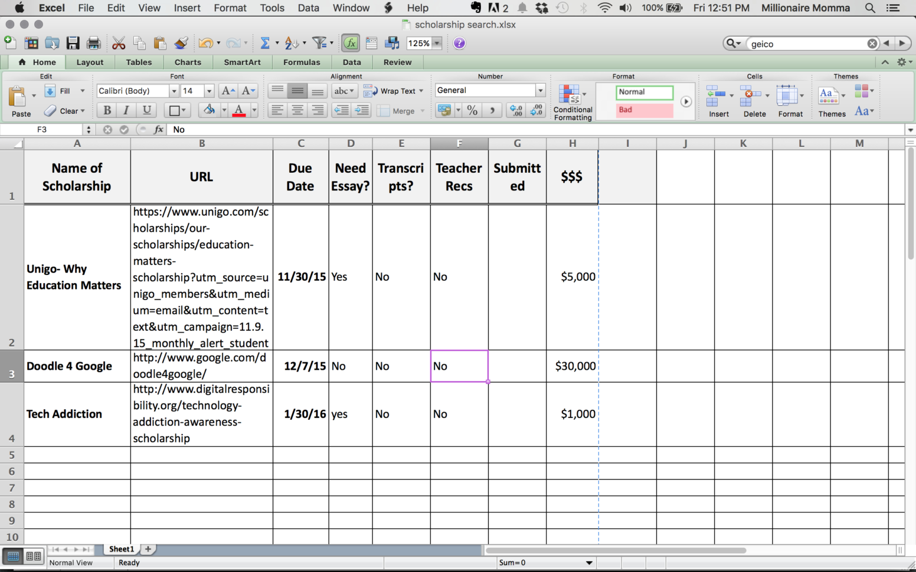This screenshot has width=916, height=572.
Task: Click the red font color swatch
Action: (239, 110)
